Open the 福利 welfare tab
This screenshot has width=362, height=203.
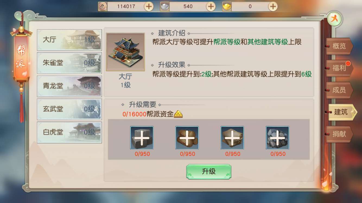(x=339, y=68)
